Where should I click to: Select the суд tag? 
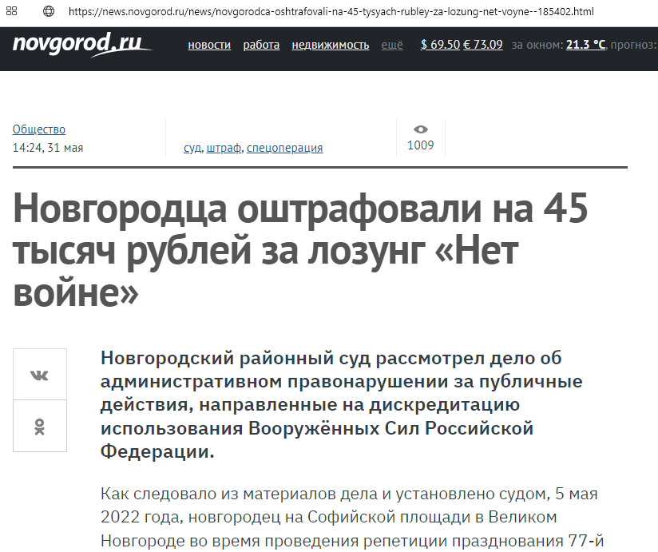[x=192, y=148]
